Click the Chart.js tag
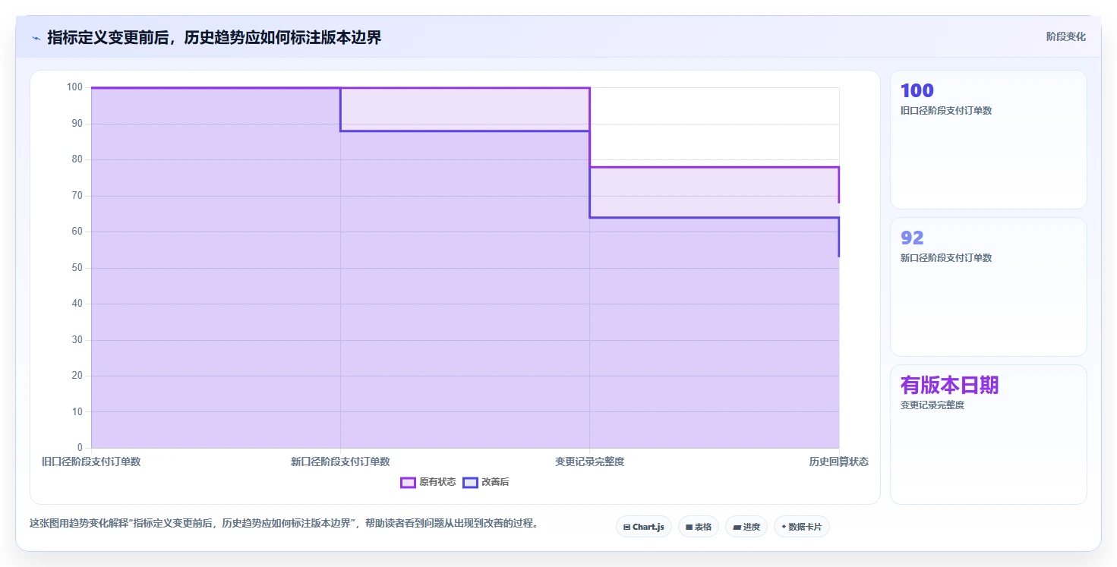The height and width of the screenshot is (567, 1117). point(643,527)
